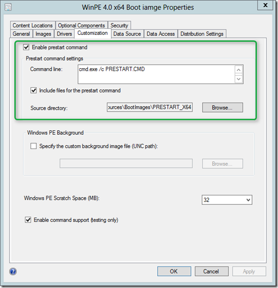Screen dimensions: 278x288
Task: Click the background image path field
Action: click(x=126, y=163)
